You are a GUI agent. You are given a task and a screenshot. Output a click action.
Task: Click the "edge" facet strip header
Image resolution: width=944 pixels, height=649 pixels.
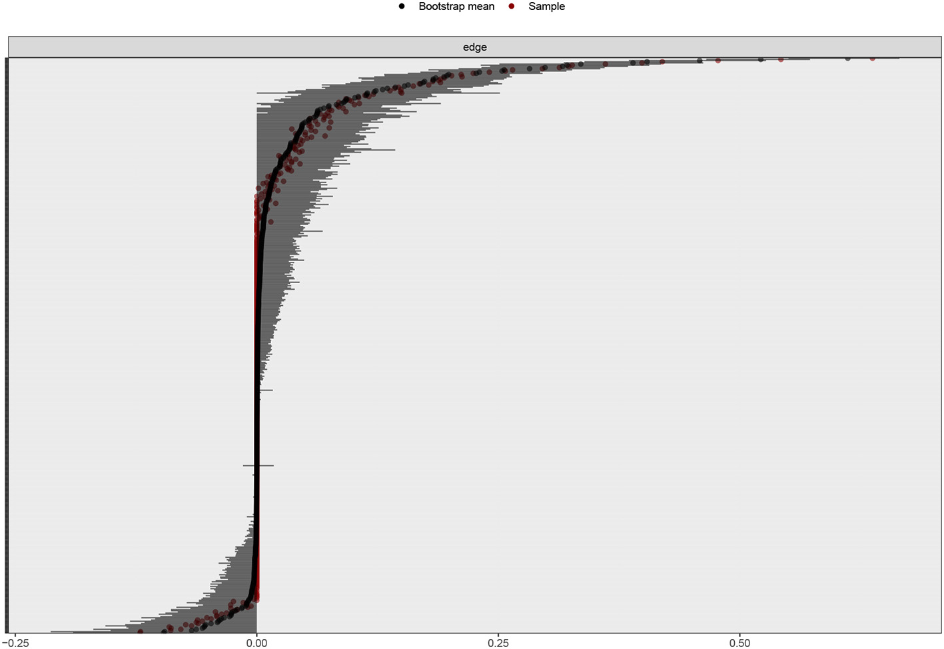tap(474, 47)
